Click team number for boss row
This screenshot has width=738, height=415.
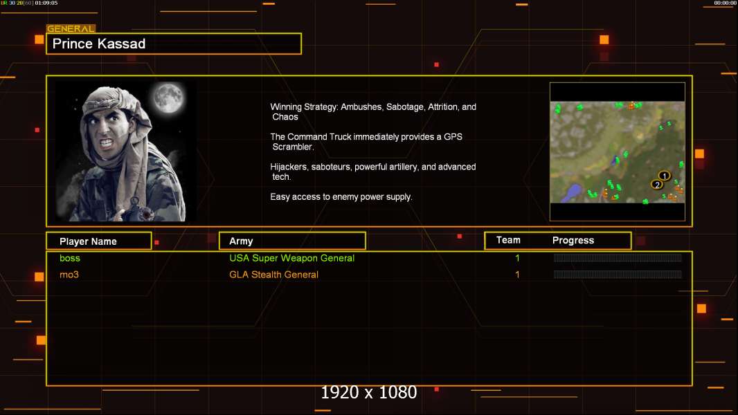[x=517, y=258]
